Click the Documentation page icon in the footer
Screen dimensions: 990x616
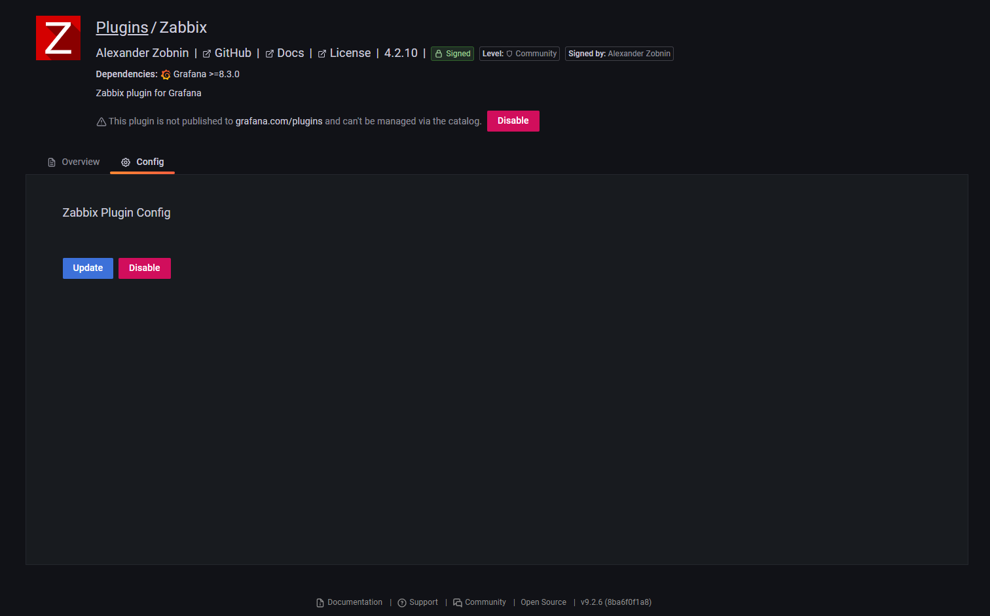click(319, 602)
